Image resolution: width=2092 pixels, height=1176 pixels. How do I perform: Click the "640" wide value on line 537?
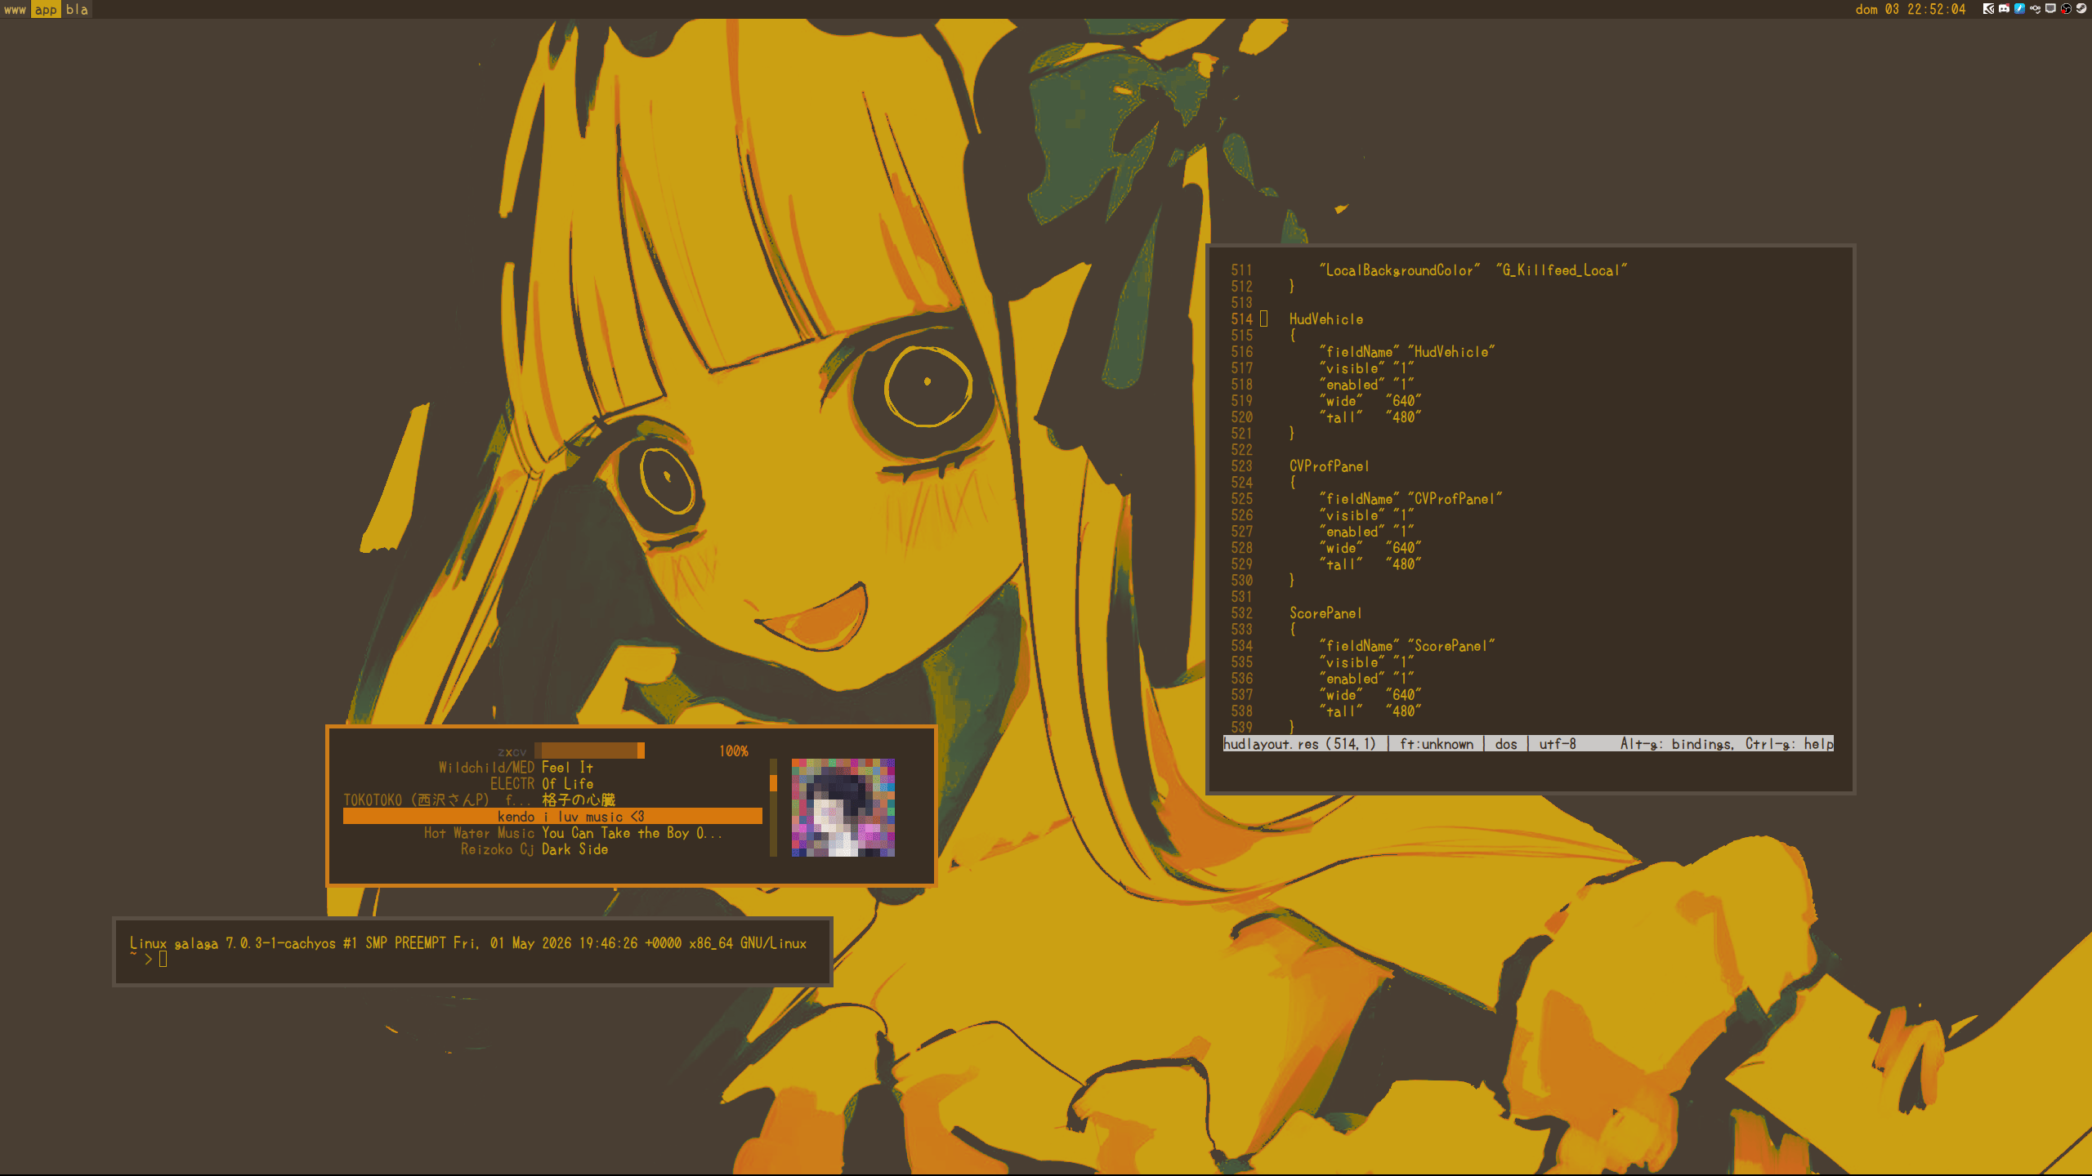point(1403,695)
